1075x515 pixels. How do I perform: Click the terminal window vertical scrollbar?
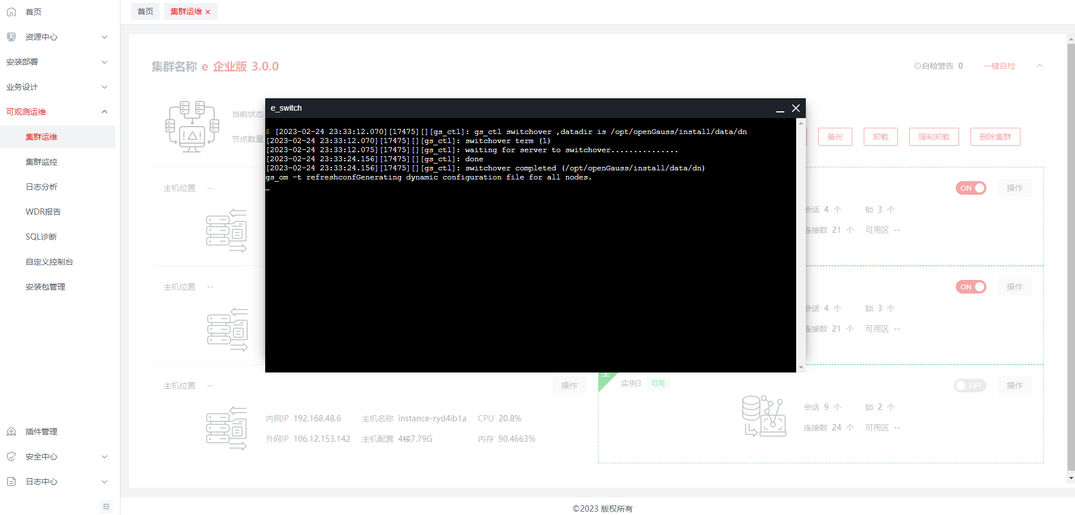click(801, 244)
